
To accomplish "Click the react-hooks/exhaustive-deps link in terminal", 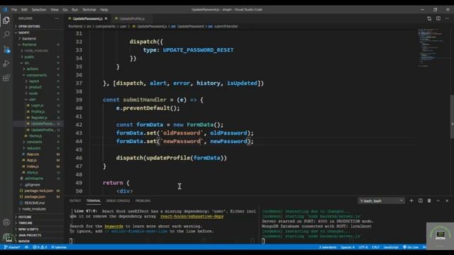I will click(192, 216).
